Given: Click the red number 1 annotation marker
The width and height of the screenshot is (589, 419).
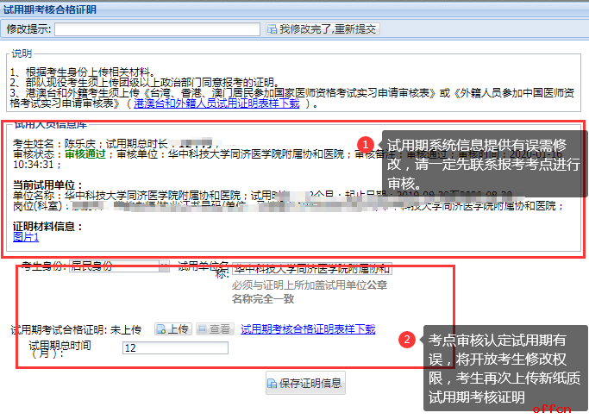Looking at the screenshot, I should (366, 144).
